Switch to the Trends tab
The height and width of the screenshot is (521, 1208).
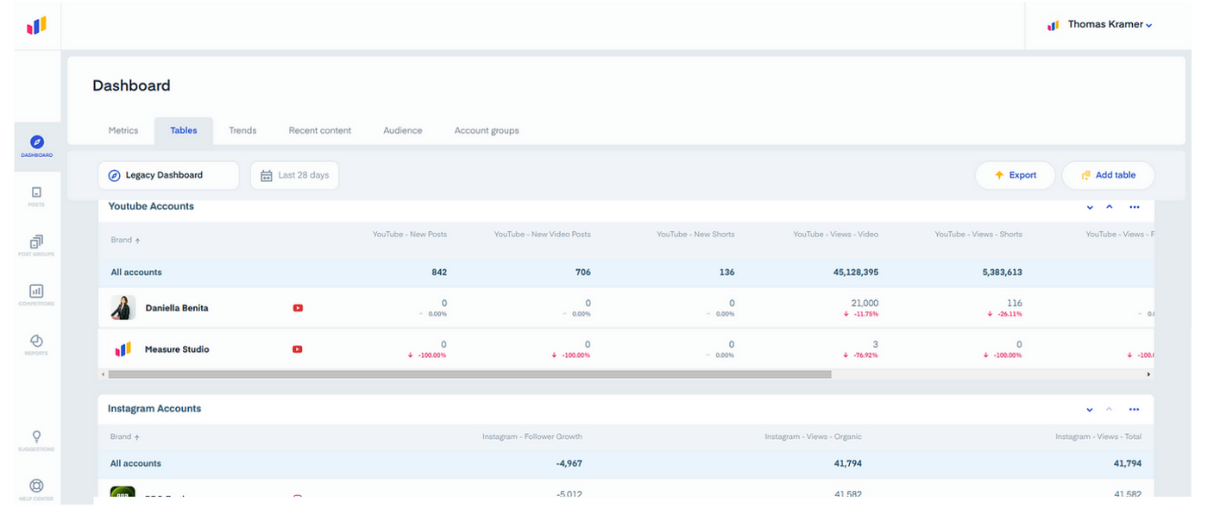pyautogui.click(x=242, y=130)
